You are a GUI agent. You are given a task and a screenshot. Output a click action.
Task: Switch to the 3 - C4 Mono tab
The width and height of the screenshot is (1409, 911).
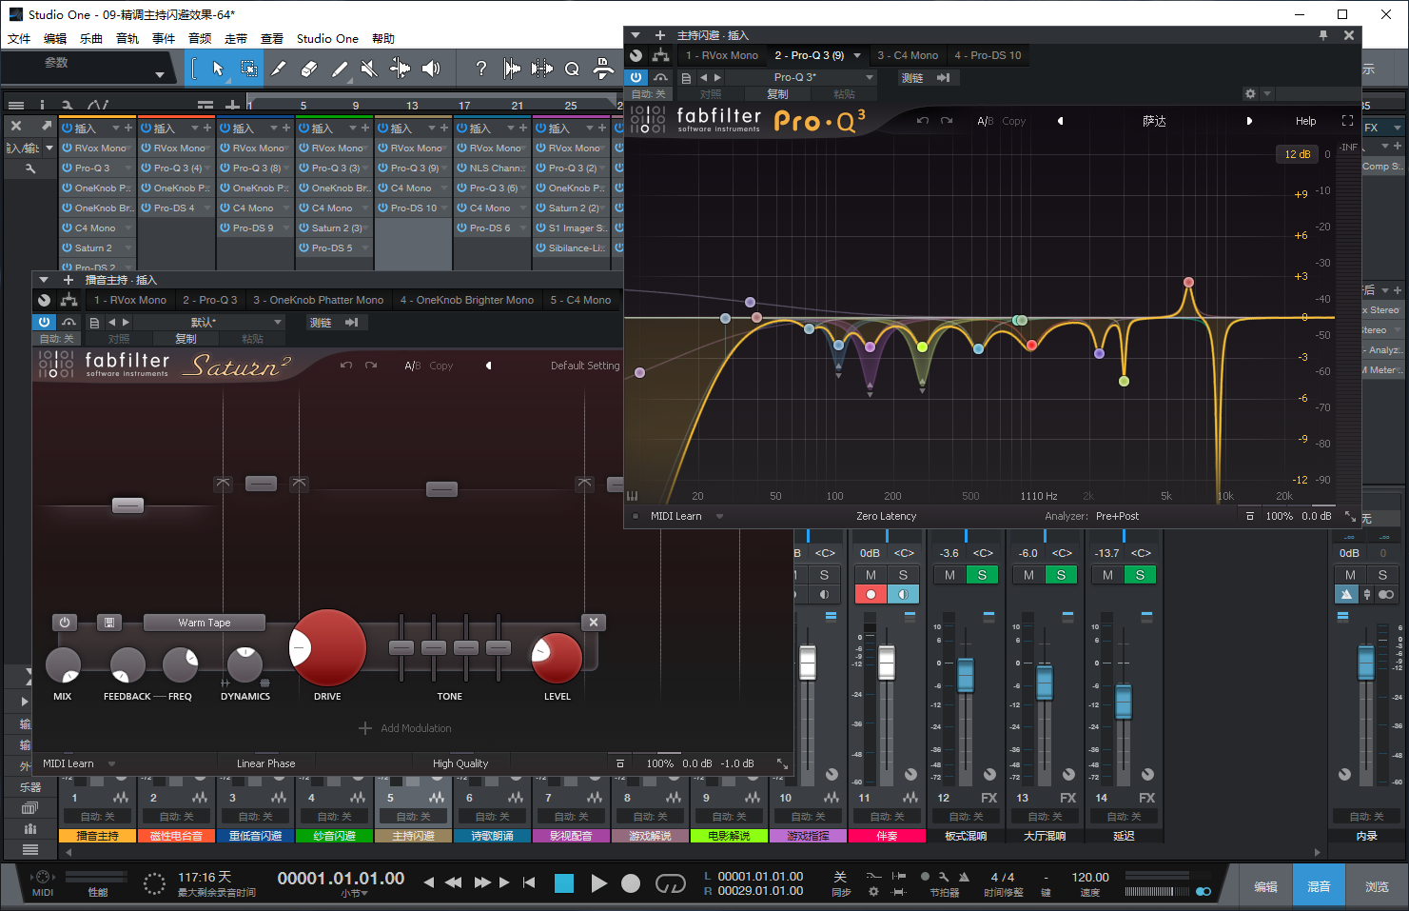tap(907, 55)
